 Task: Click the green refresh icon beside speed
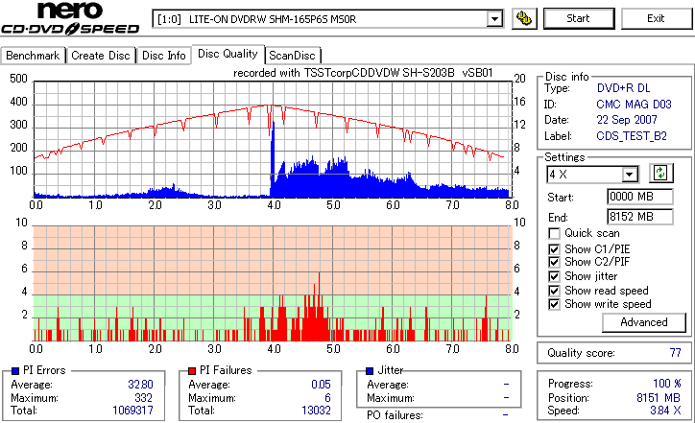pos(660,173)
